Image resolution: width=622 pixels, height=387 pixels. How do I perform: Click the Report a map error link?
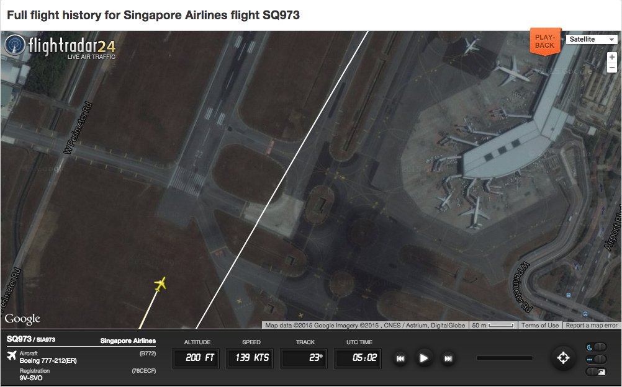tap(592, 325)
